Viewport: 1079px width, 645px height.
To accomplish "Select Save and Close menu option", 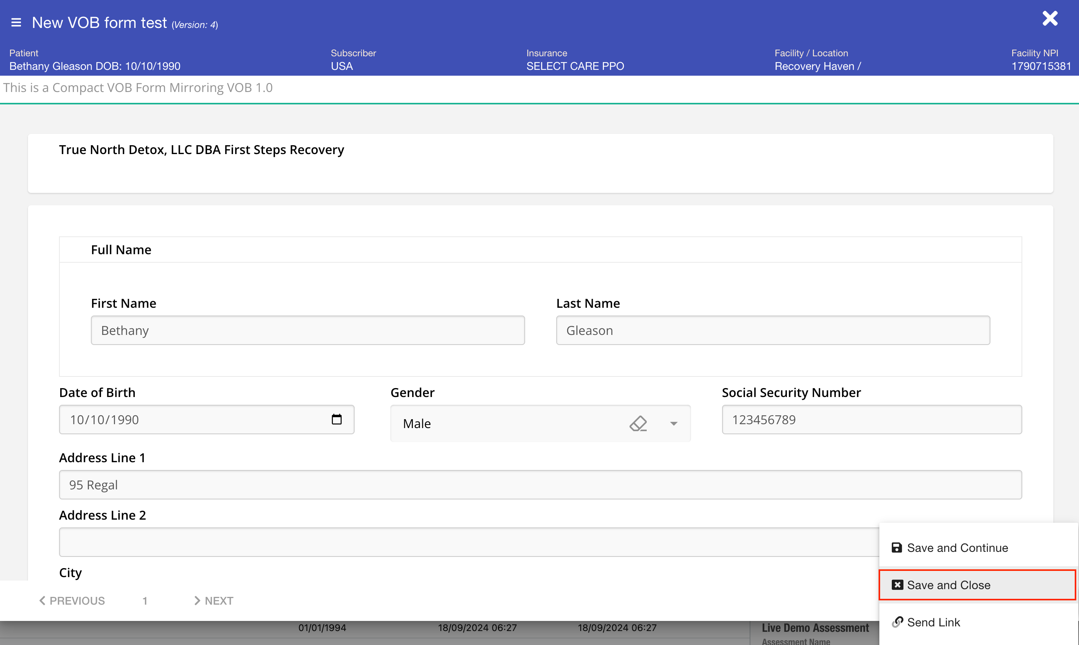I will [948, 585].
